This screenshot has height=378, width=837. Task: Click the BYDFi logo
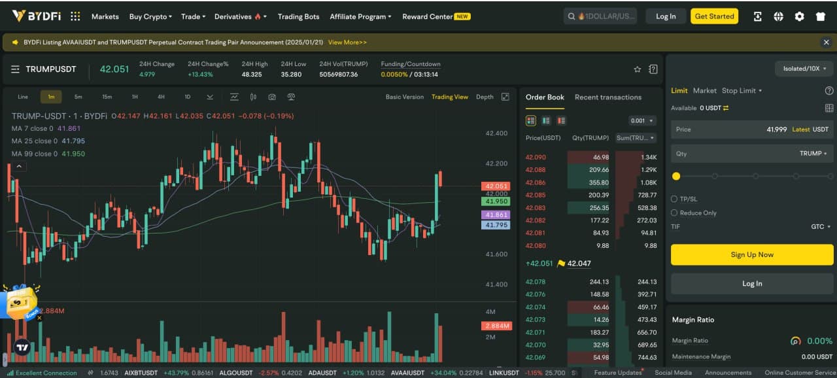(x=36, y=16)
